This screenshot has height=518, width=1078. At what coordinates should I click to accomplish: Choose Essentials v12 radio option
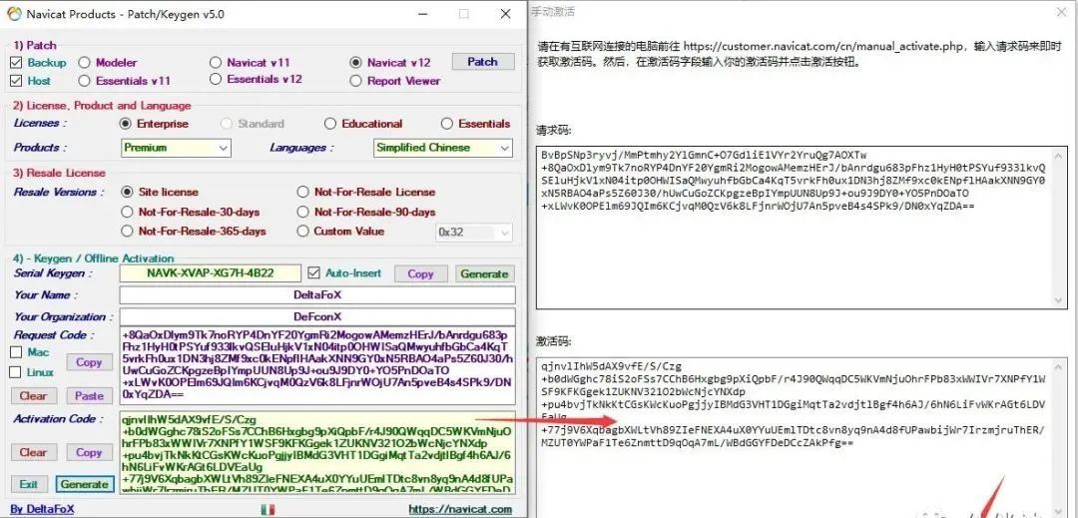click(x=216, y=79)
